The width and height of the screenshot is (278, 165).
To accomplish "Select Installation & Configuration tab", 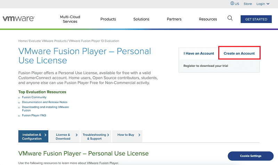I will (x=33, y=136).
